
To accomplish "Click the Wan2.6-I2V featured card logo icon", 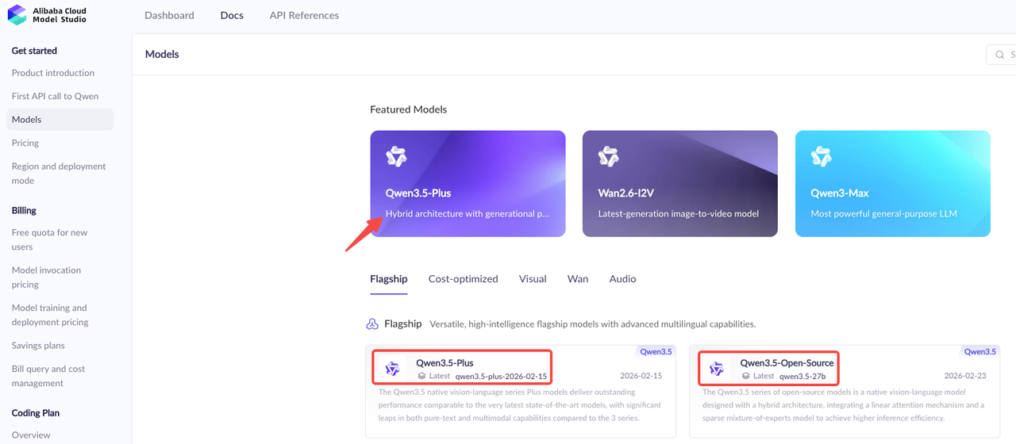I will 609,156.
